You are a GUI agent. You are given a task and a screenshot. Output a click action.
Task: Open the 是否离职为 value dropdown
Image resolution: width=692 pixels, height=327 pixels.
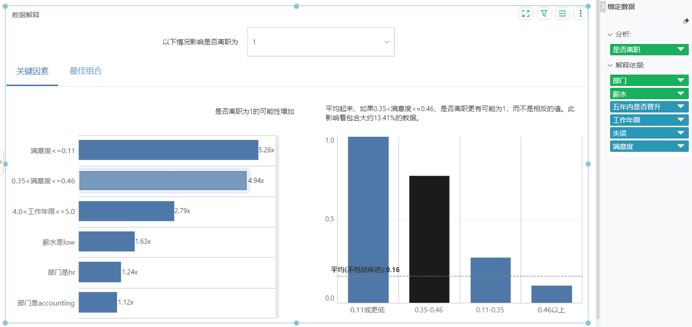click(321, 42)
